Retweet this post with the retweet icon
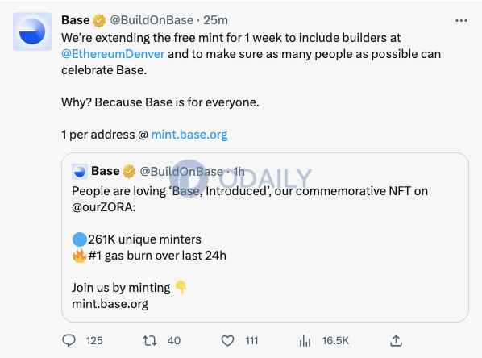The image size is (482, 358). pos(150,341)
